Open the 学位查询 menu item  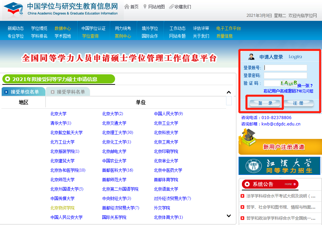91,36
